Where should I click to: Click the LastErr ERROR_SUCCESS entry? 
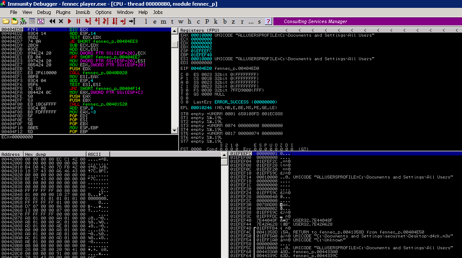pyautogui.click(x=235, y=102)
